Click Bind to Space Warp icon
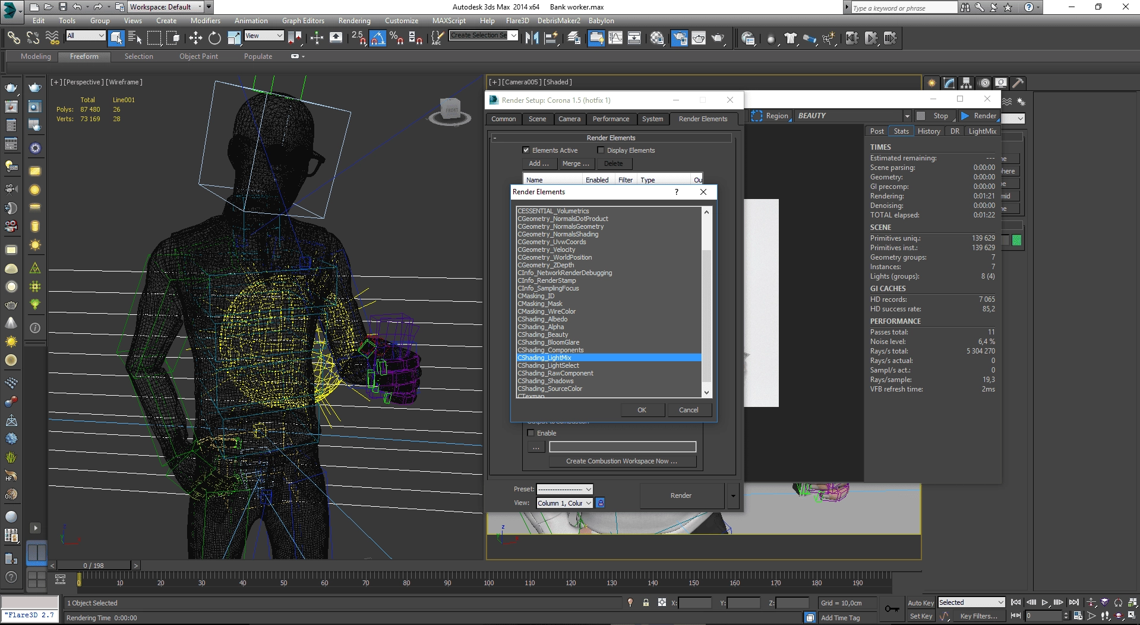1140x625 pixels. coord(52,38)
